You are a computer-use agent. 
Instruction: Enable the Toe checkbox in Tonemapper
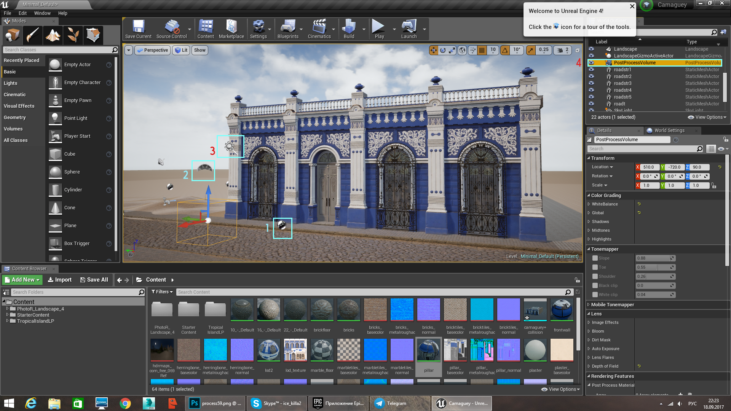pyautogui.click(x=595, y=267)
